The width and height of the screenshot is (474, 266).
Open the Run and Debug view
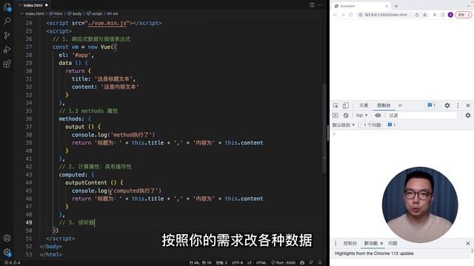pyautogui.click(x=7, y=50)
